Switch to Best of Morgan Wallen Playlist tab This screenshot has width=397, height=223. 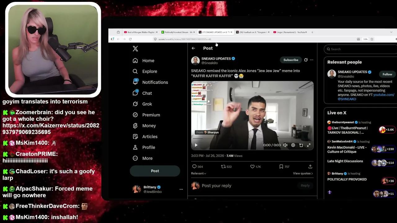point(141,32)
